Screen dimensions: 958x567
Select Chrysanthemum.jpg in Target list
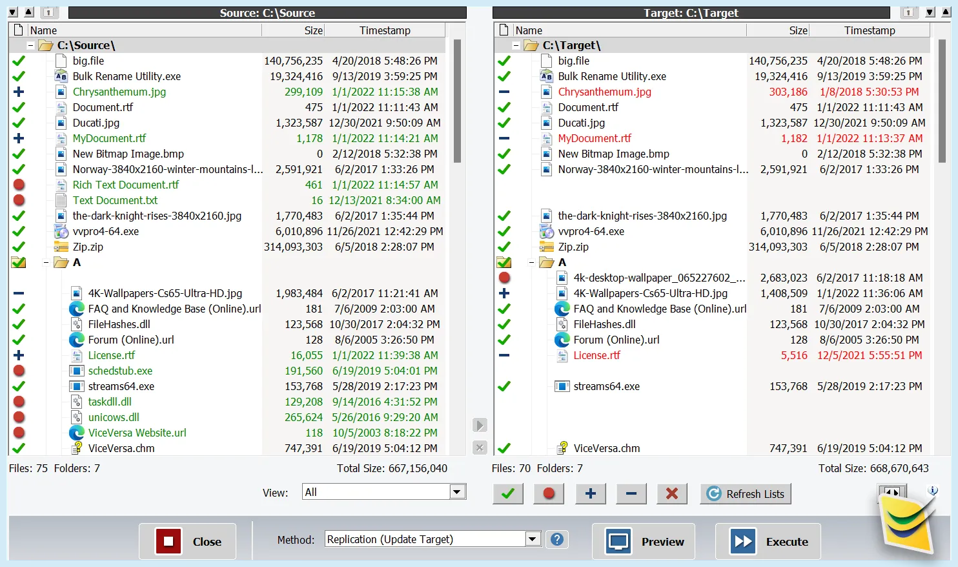click(x=604, y=92)
